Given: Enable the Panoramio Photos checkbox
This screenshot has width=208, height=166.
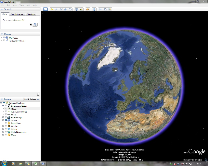Looking at the screenshot, I should pos(6,112).
